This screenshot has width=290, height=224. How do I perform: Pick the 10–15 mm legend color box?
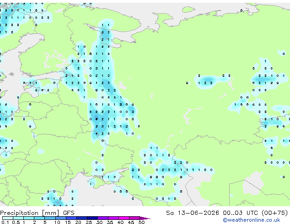pyautogui.click(x=60, y=218)
